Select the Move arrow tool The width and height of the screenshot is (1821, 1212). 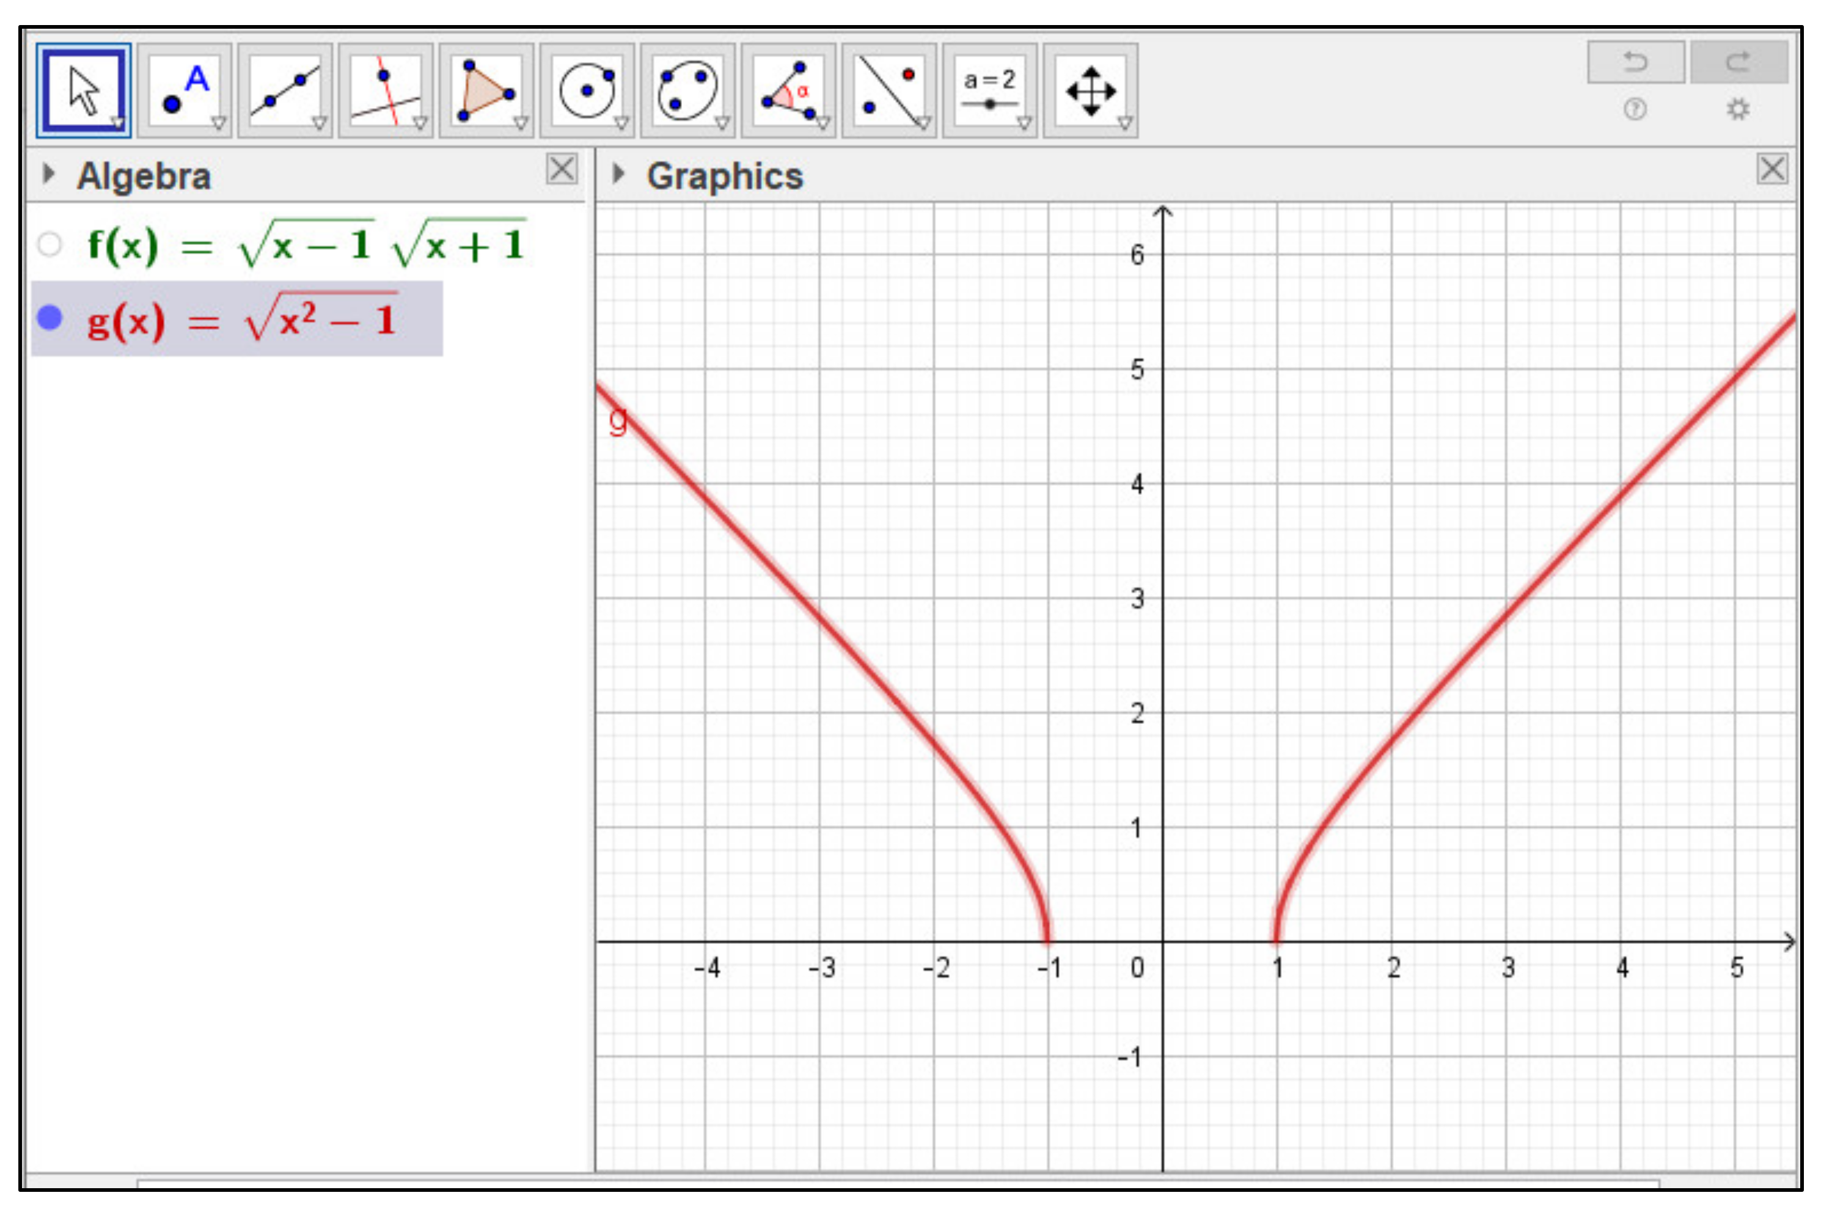[x=84, y=90]
